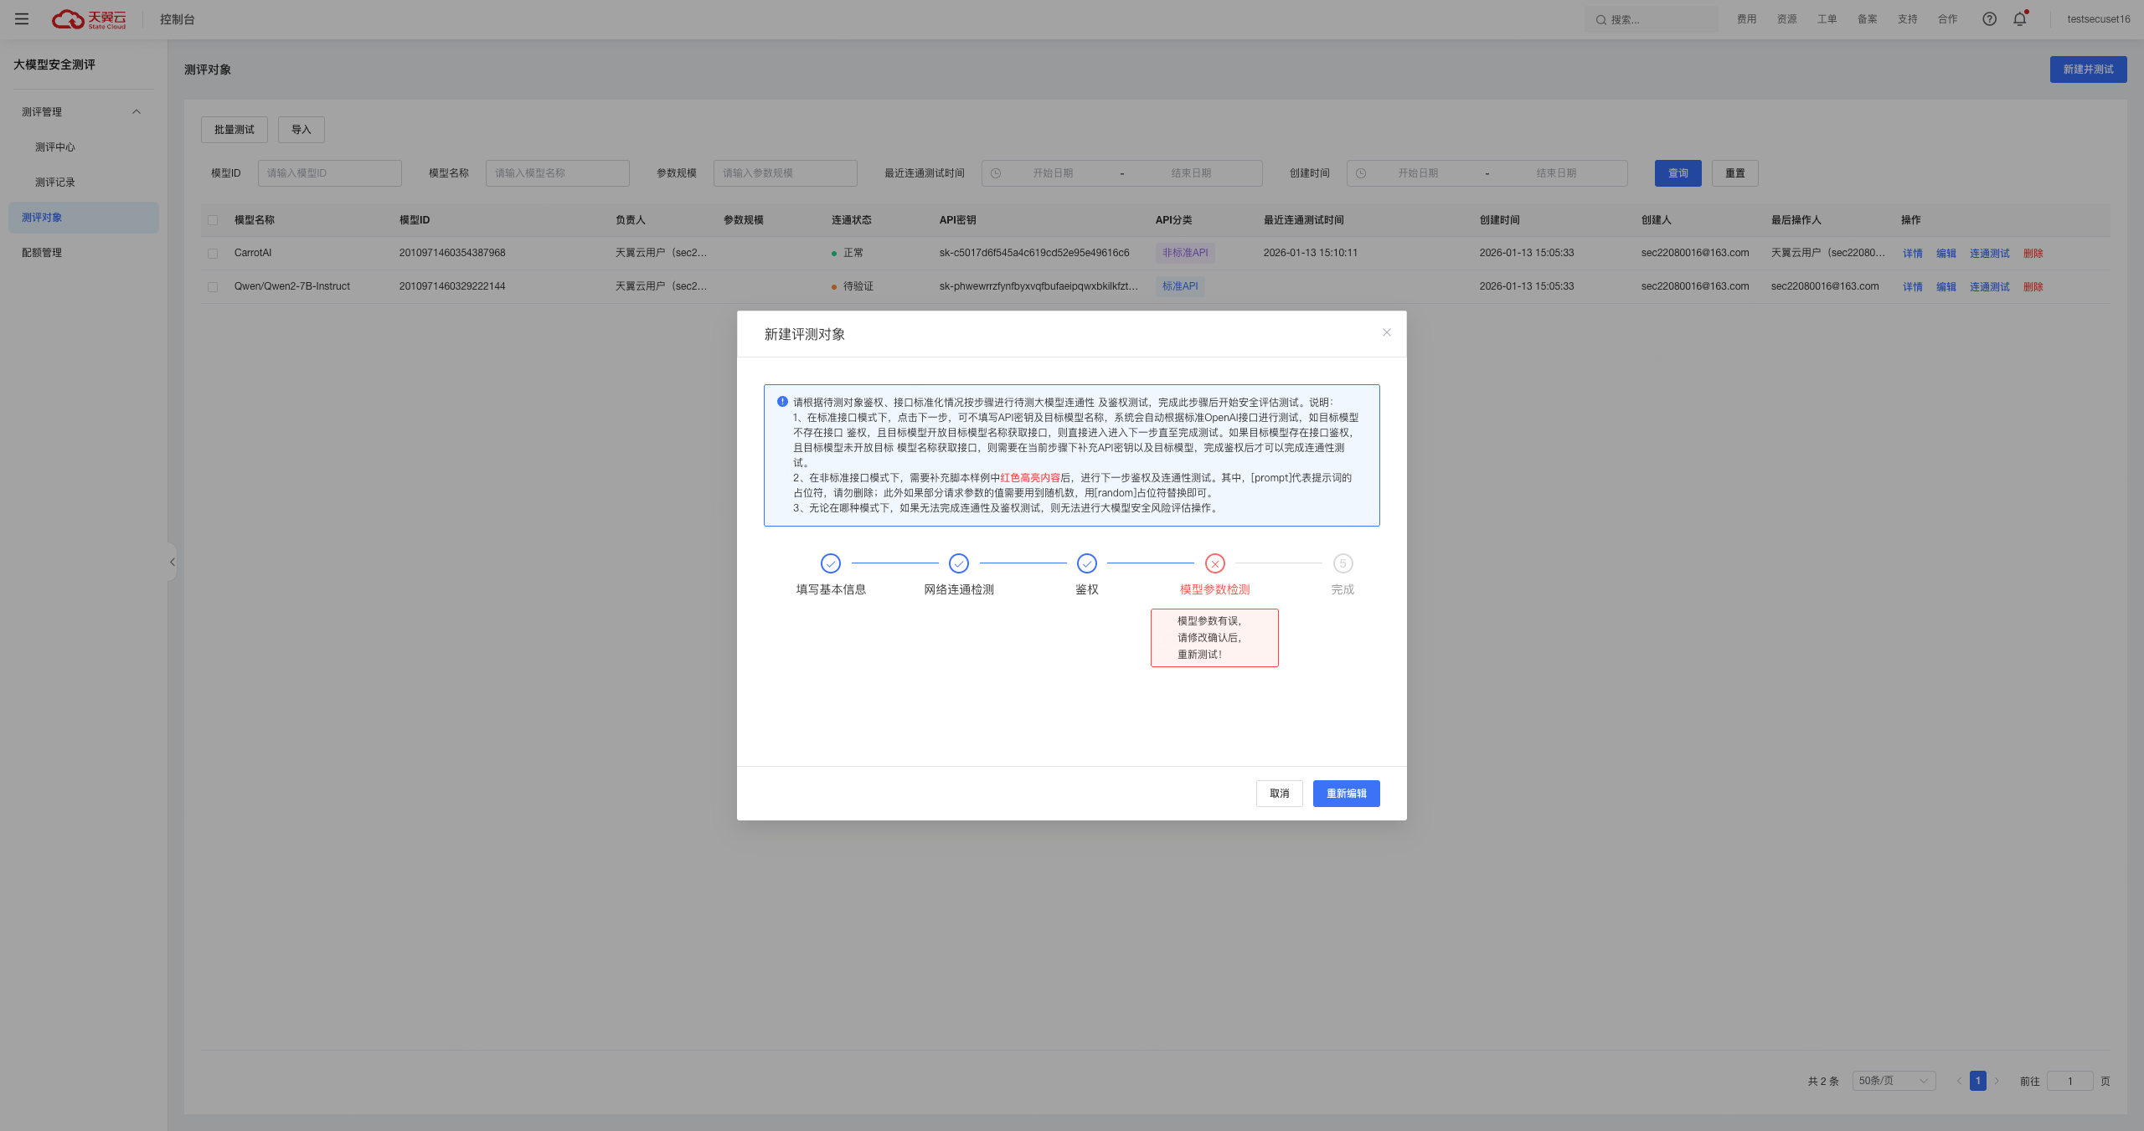Click the failed 模型参数检测 step icon
This screenshot has width=2144, height=1131.
click(x=1214, y=563)
